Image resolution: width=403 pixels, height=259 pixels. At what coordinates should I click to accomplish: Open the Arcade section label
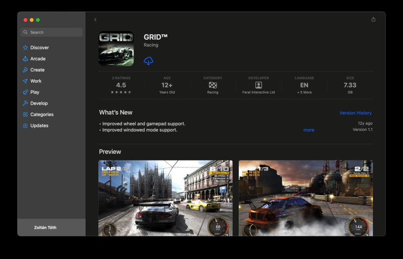coord(38,59)
